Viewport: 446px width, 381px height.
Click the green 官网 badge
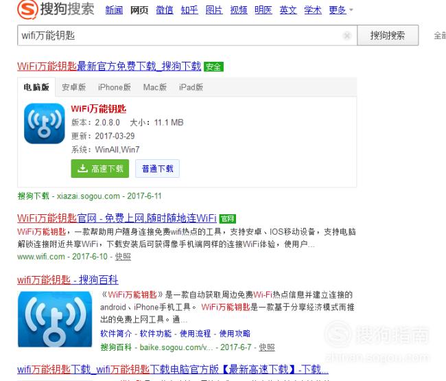point(228,218)
